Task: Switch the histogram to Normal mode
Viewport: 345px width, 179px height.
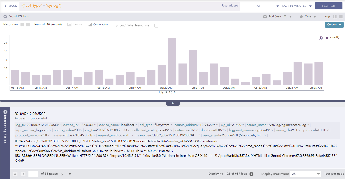Action: click(75, 25)
